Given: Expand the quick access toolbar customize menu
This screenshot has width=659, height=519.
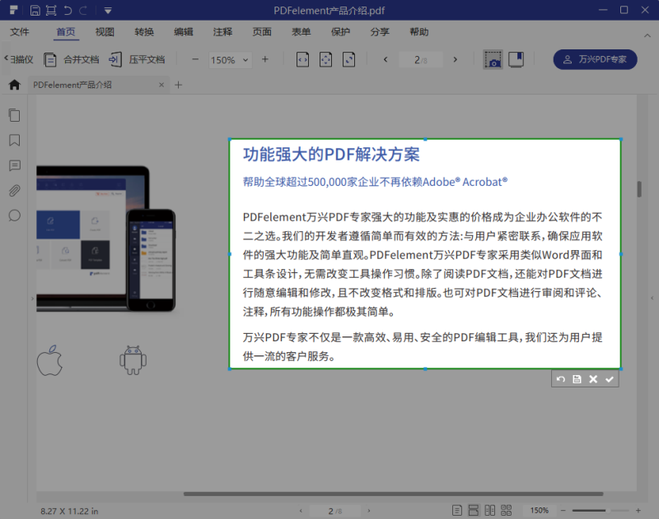Looking at the screenshot, I should pos(107,10).
